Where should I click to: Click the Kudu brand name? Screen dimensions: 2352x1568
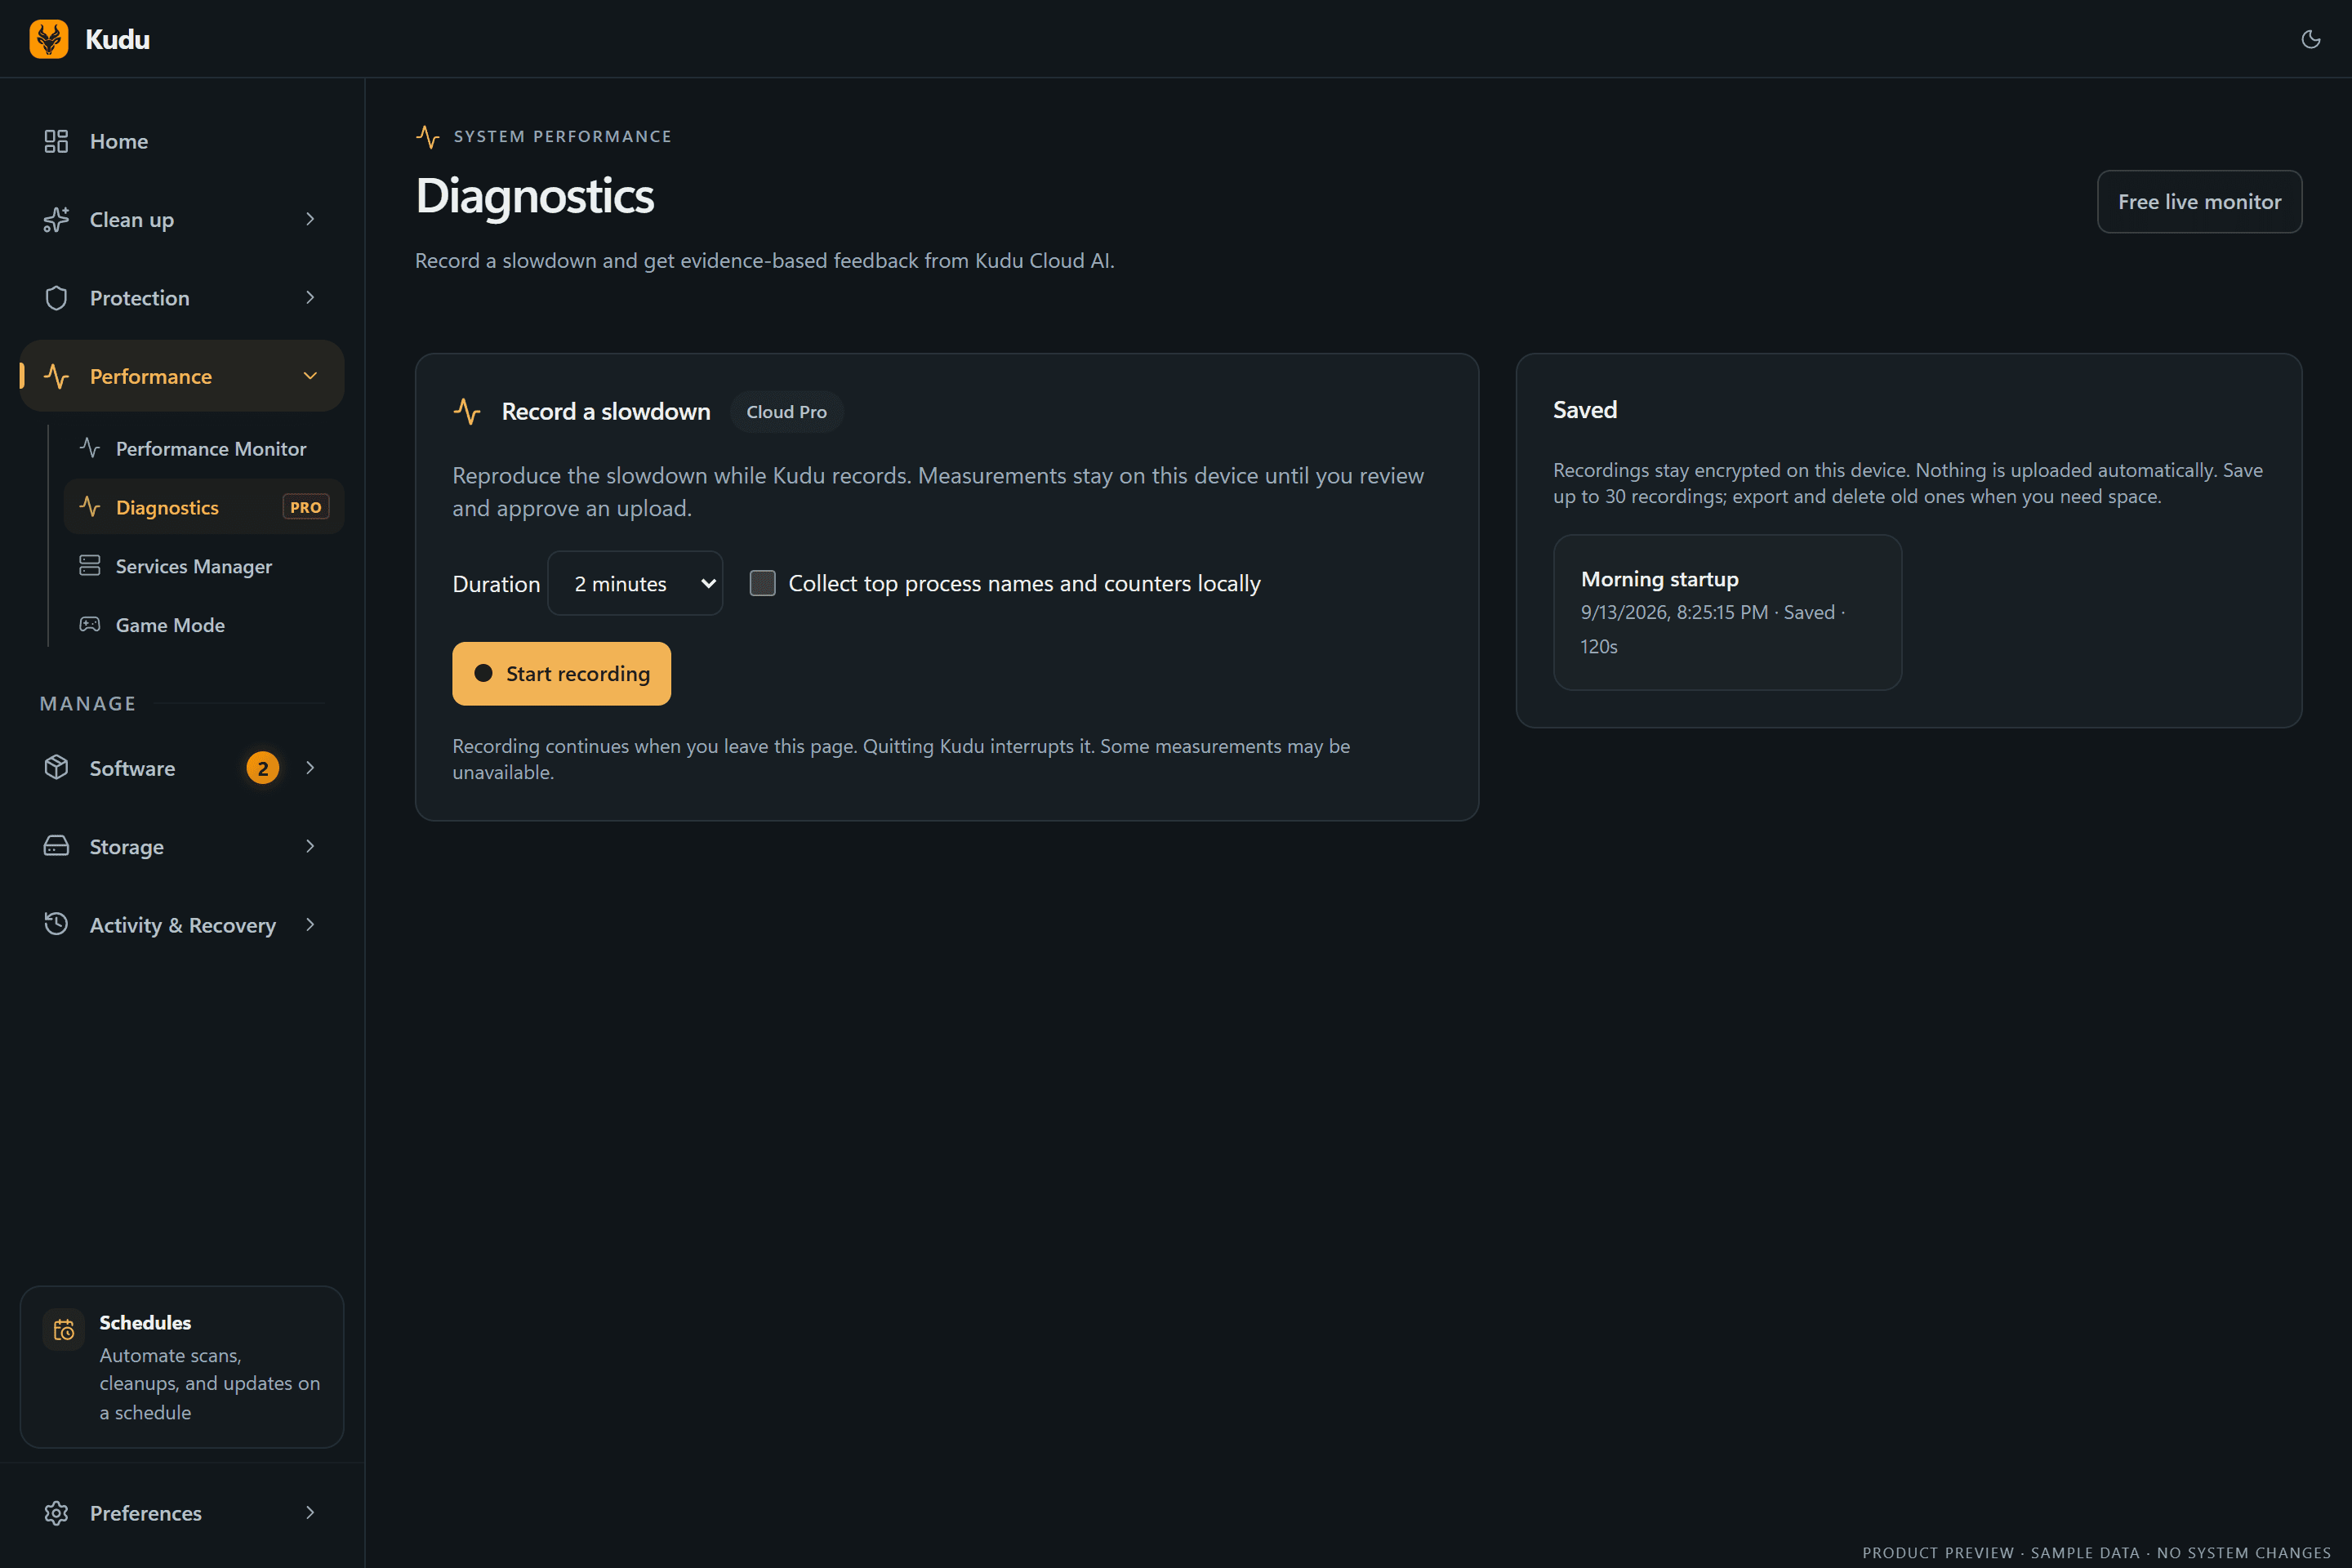tap(117, 39)
